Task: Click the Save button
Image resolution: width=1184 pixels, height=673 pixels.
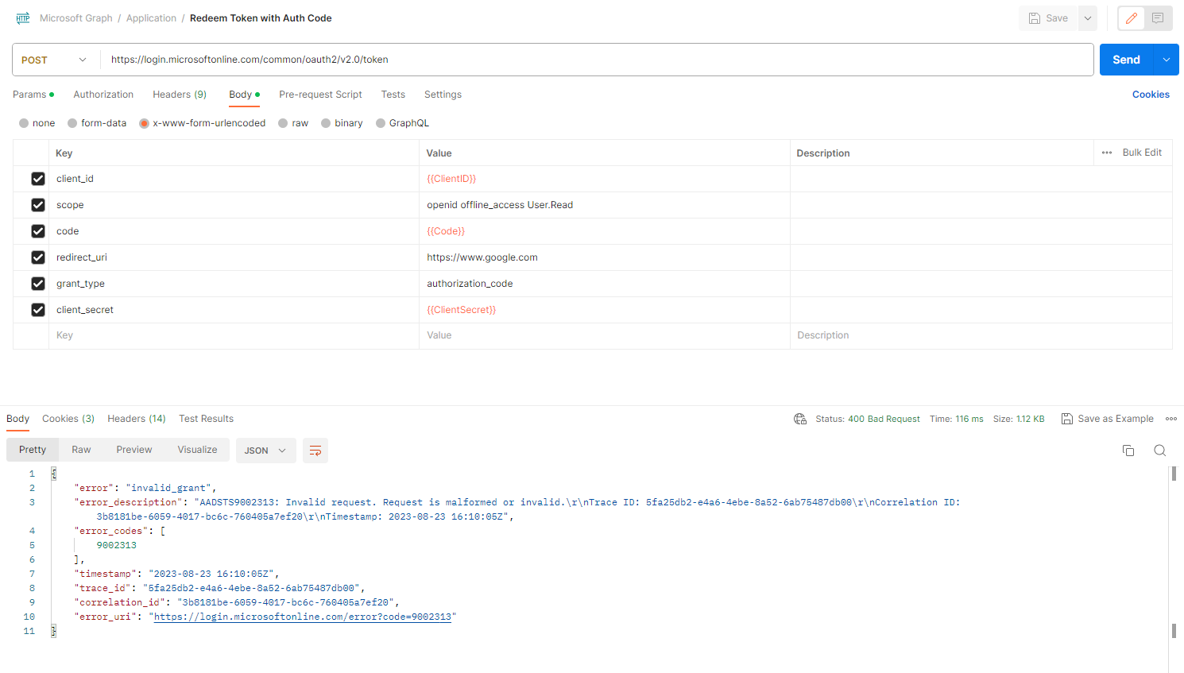Action: (1049, 18)
